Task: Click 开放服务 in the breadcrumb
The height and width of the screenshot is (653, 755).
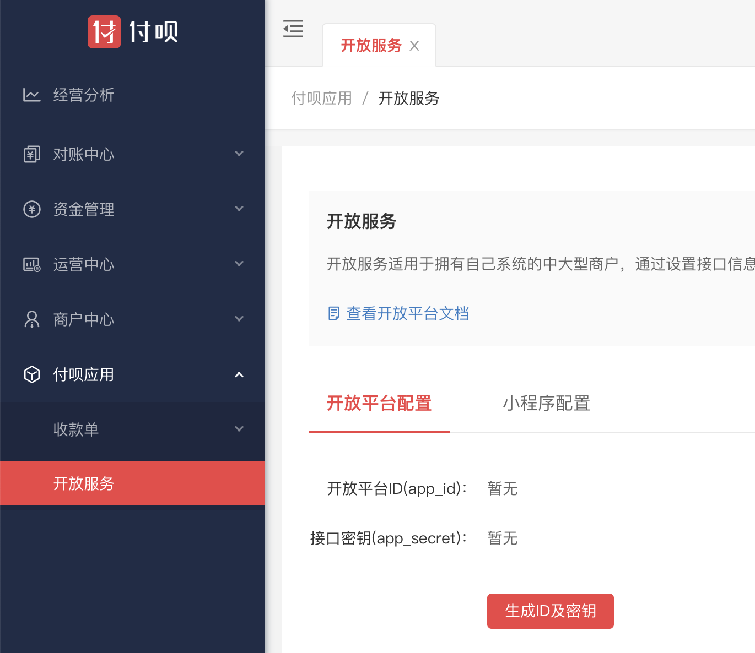Action: [x=409, y=99]
